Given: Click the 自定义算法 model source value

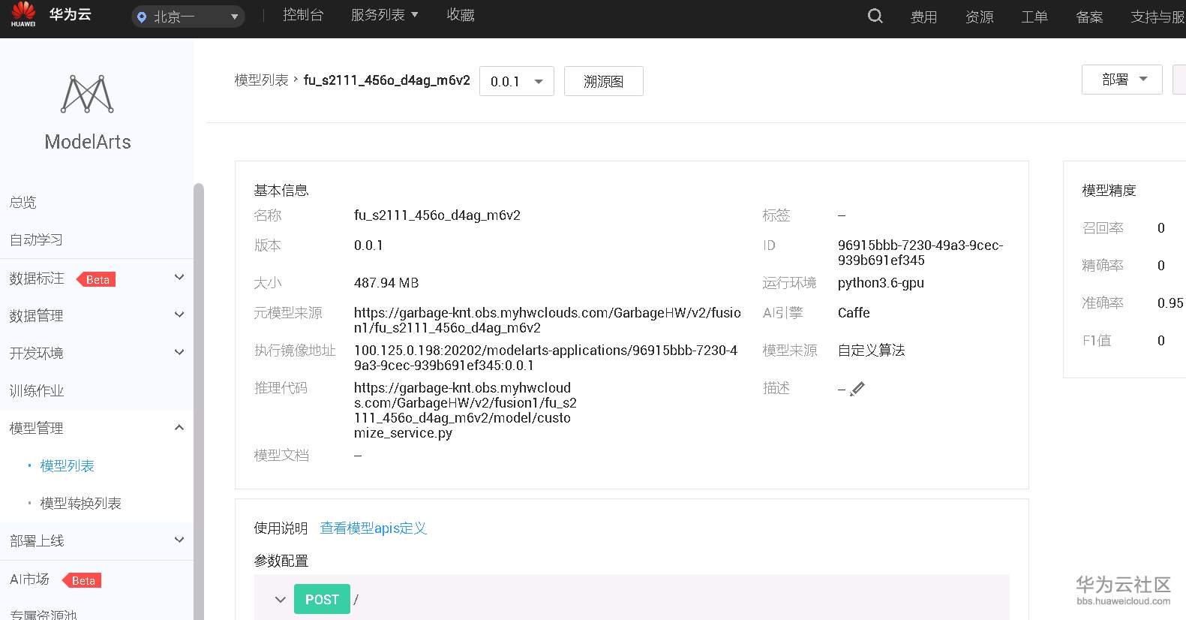Looking at the screenshot, I should [x=871, y=351].
